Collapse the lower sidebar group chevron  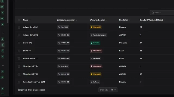pyautogui.click(x=3, y=65)
